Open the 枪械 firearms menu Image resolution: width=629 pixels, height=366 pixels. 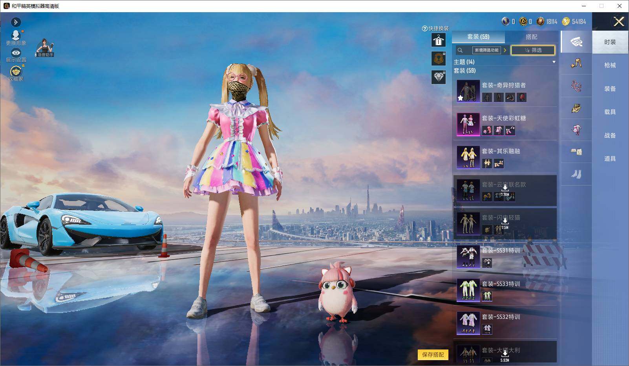(610, 65)
